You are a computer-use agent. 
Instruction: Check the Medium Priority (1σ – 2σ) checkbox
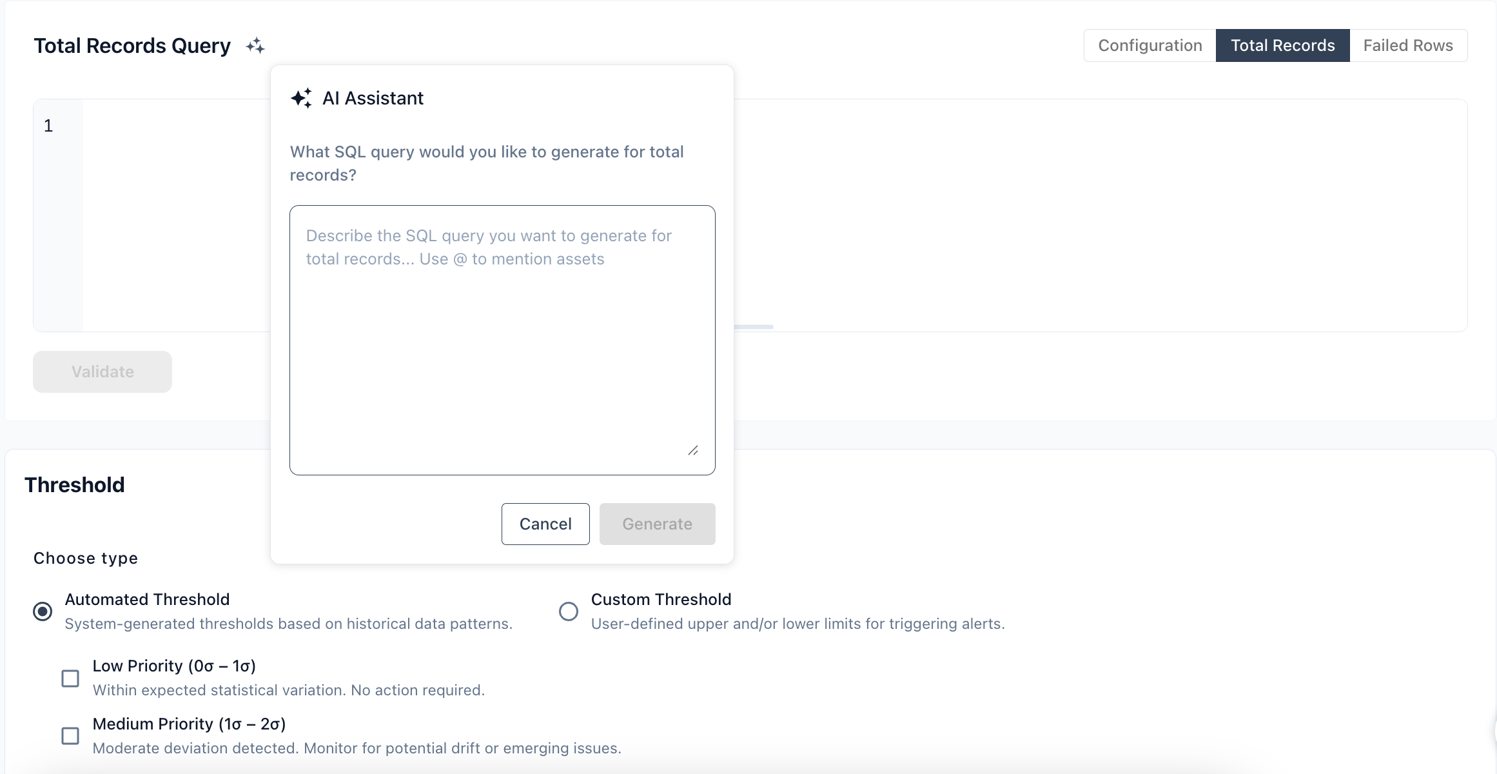tap(70, 736)
